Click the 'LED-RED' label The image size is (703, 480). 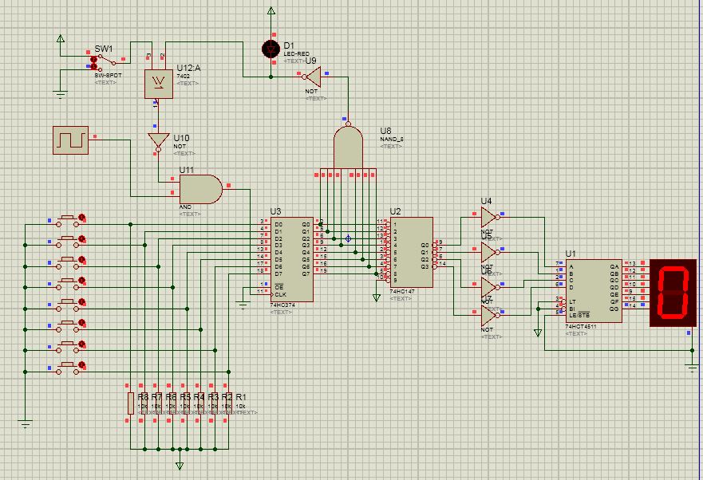(x=296, y=53)
